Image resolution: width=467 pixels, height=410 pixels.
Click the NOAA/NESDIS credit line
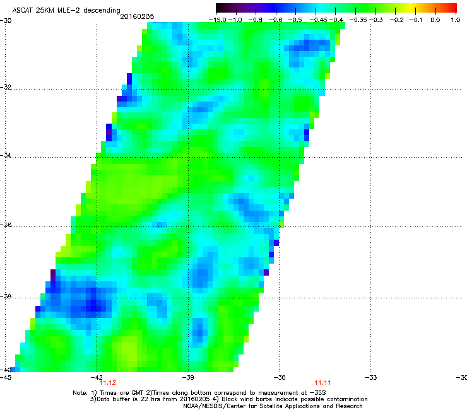[x=273, y=406]
